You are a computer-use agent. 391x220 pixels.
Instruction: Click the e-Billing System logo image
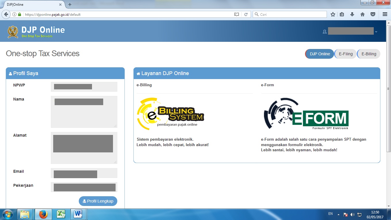pos(170,114)
